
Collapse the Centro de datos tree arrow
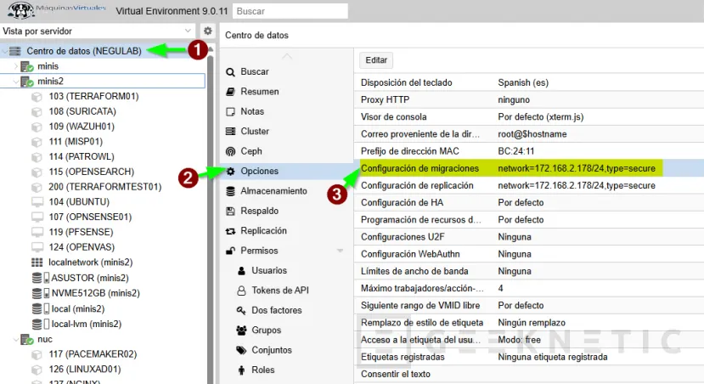tap(4, 51)
